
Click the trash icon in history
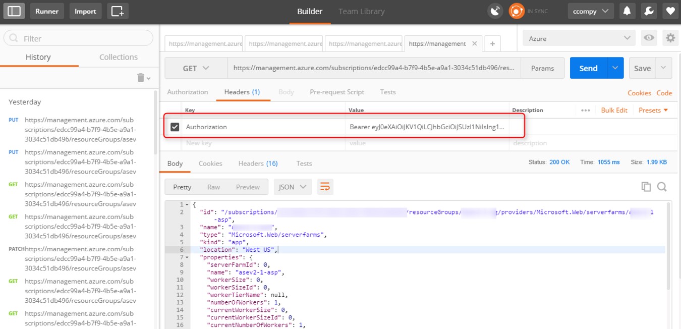141,77
